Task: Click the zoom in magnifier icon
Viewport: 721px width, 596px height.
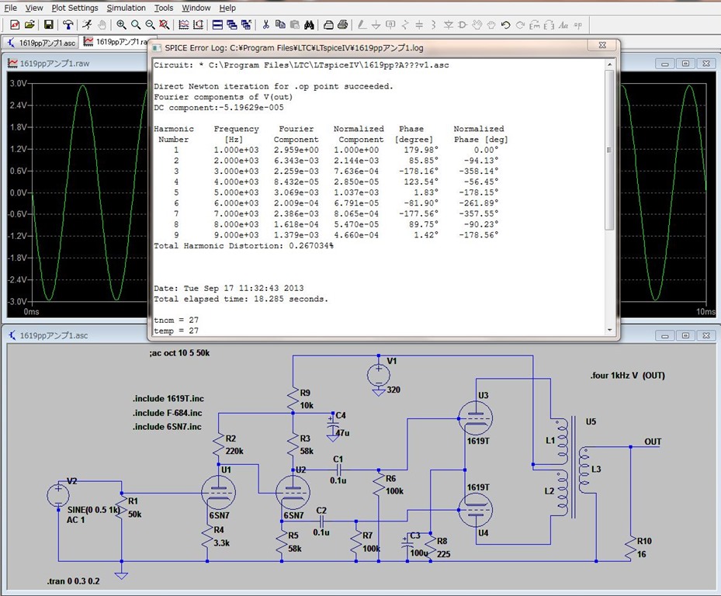Action: (122, 25)
